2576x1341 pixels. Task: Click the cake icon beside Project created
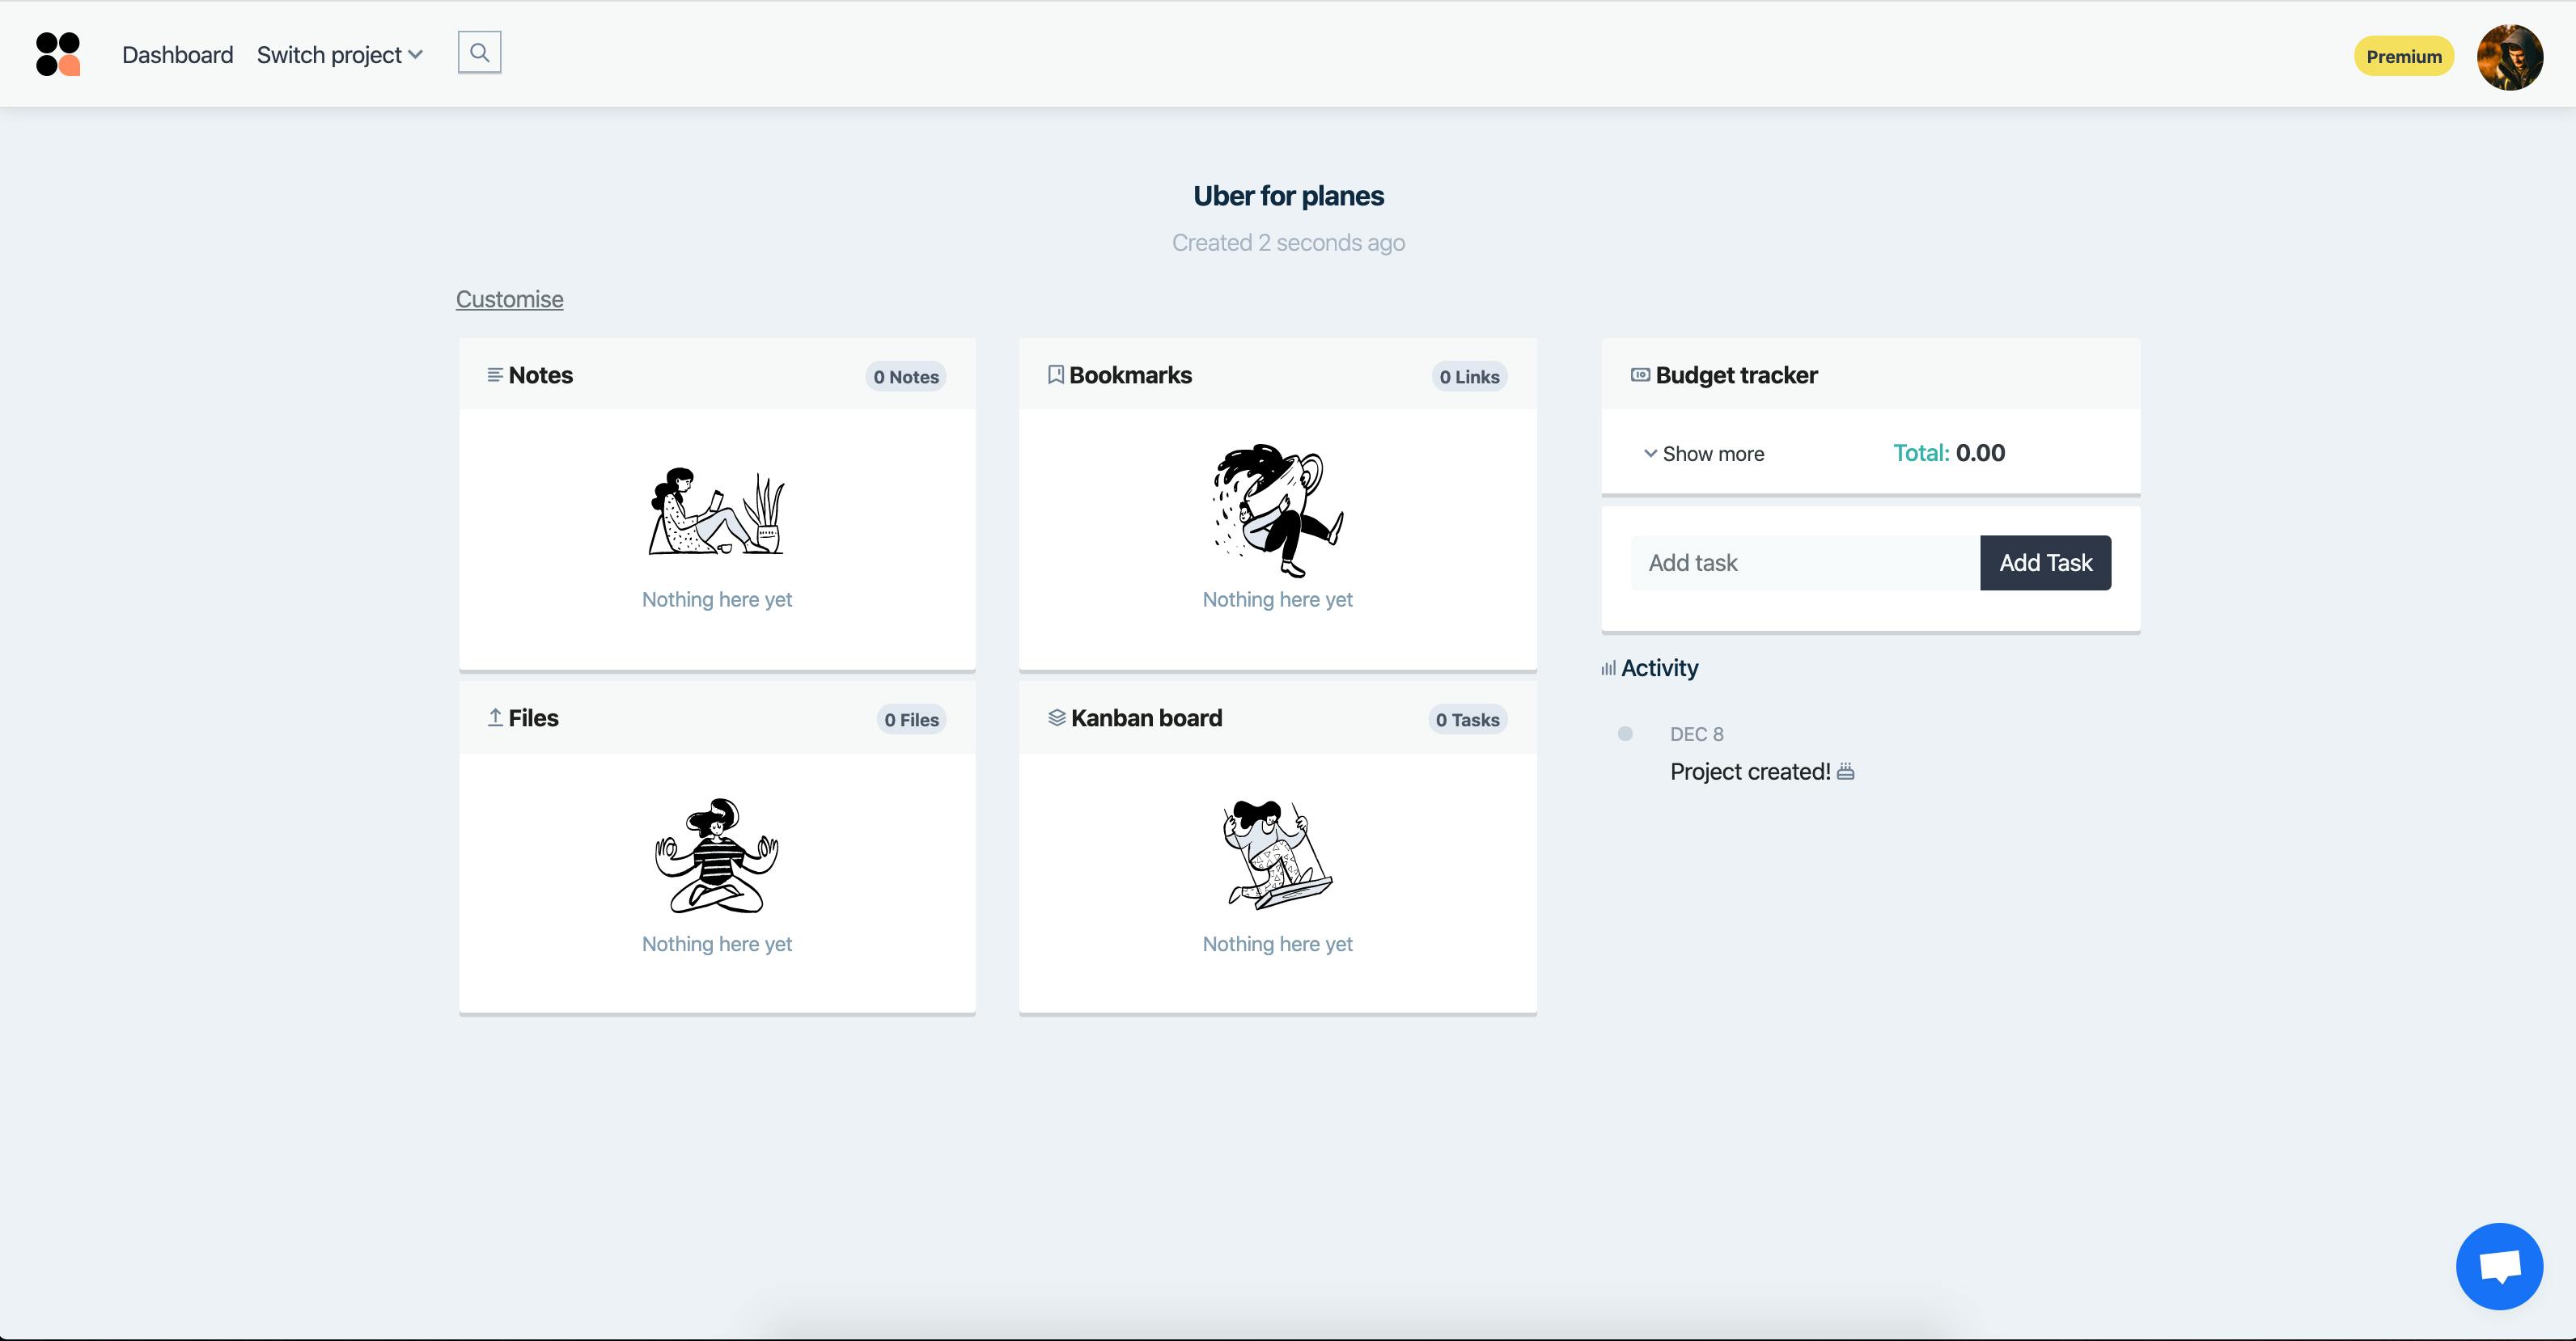pos(1845,771)
